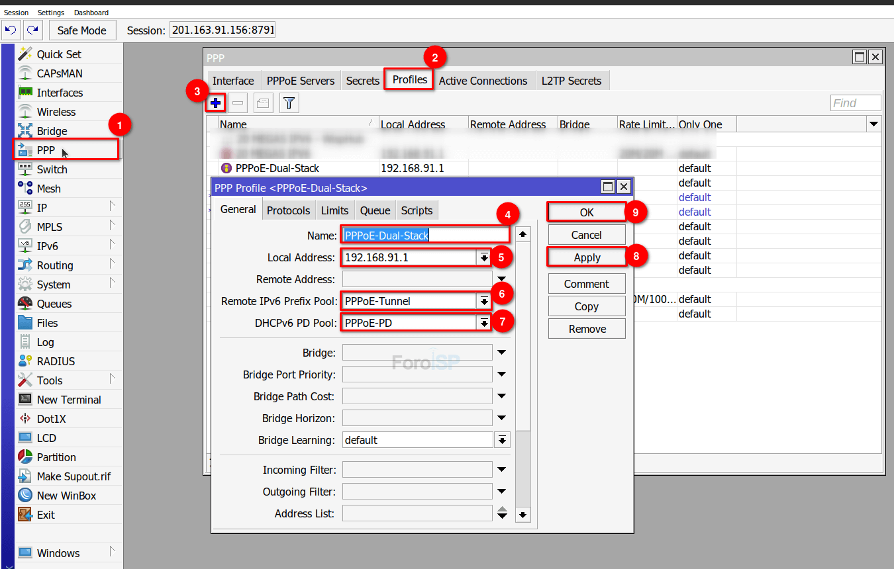The image size is (894, 569).
Task: Open the RADIUS sidebar item
Action: (x=56, y=361)
